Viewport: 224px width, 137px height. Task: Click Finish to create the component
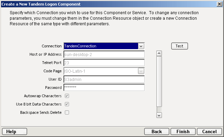(x=183, y=131)
